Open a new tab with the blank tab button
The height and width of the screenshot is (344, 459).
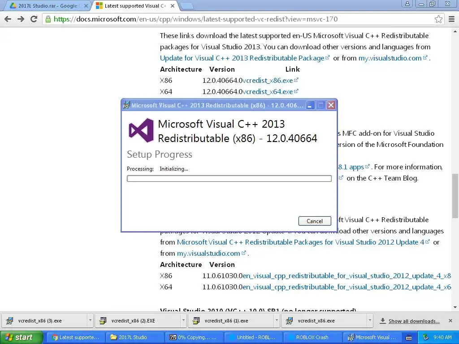[x=186, y=6]
